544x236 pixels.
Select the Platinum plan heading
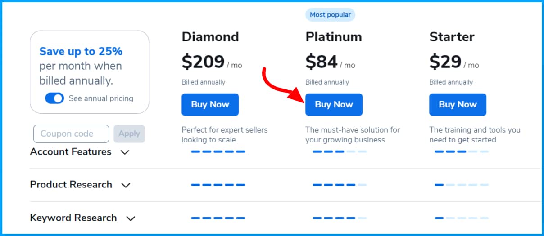(x=334, y=37)
